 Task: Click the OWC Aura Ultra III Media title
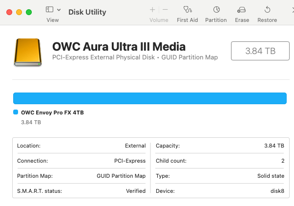tap(119, 47)
